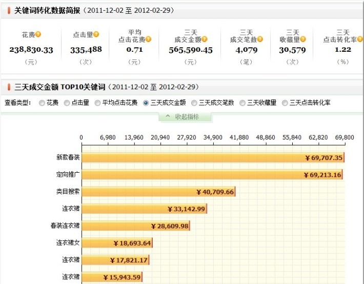Click the 定向推广 bar ¥69,213.16

click(212, 175)
